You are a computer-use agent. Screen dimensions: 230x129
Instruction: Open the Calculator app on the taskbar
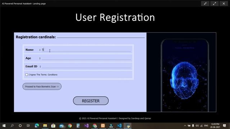click(x=78, y=126)
